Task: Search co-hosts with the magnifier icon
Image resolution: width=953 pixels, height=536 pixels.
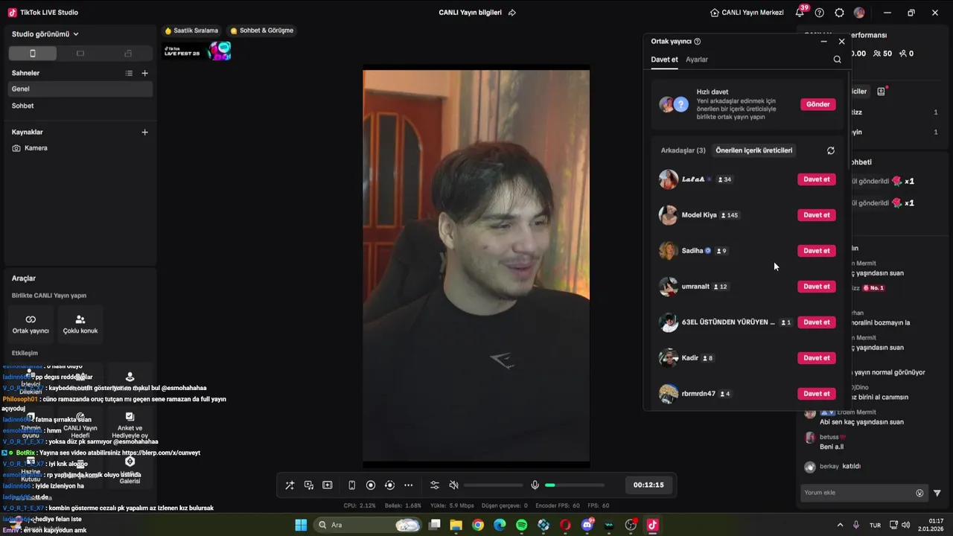Action: point(837,60)
